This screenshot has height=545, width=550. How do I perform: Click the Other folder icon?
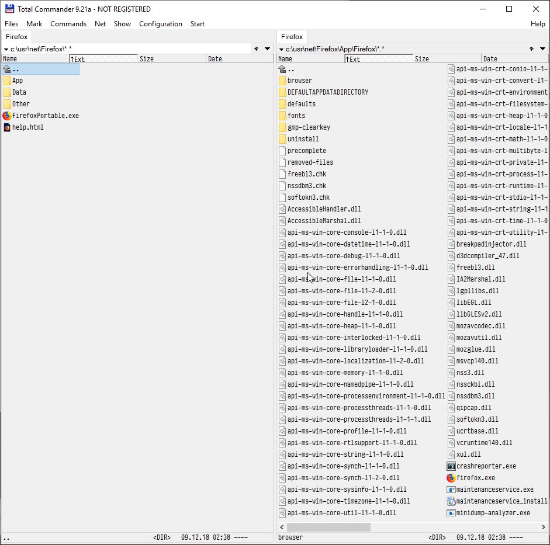[6, 104]
